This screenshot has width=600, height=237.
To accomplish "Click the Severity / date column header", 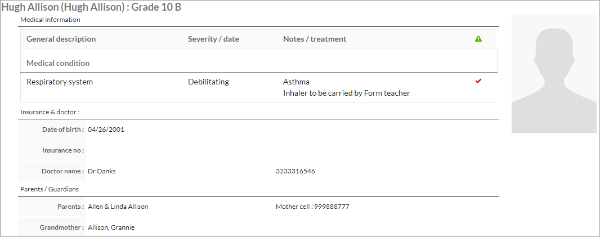I will click(x=213, y=39).
